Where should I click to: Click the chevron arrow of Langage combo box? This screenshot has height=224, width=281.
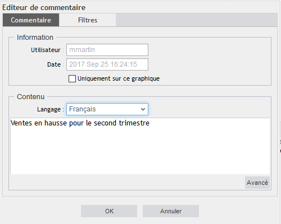coord(143,109)
